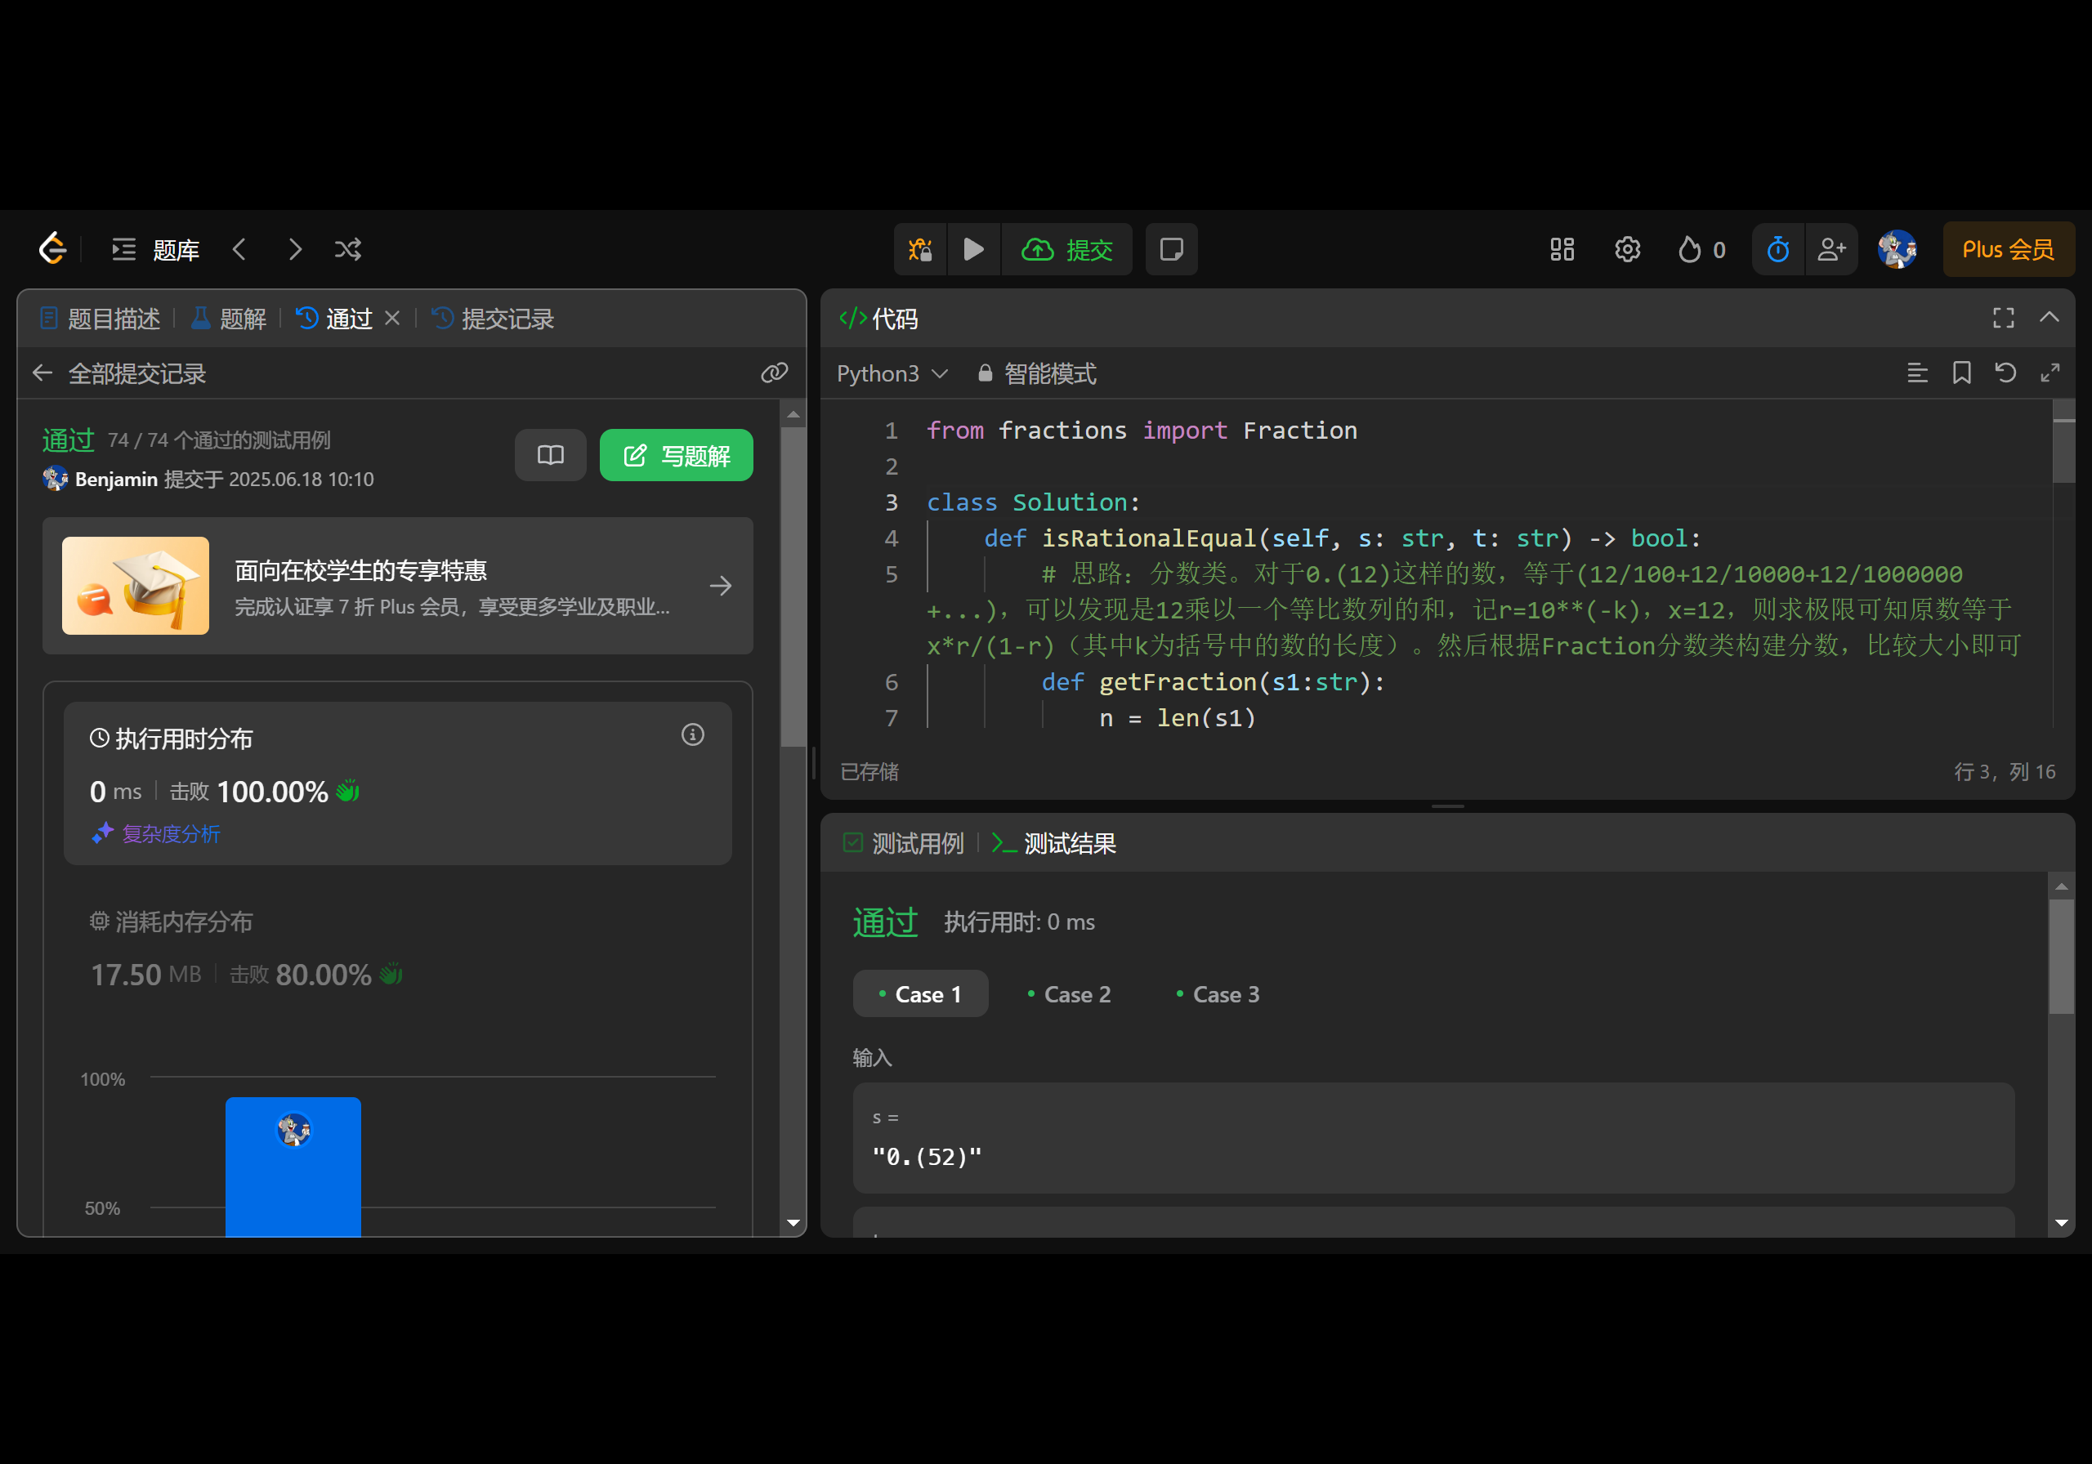
Task: Open the layout grid icon
Action: [x=1562, y=248]
